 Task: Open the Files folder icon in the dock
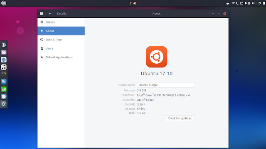tap(4, 53)
